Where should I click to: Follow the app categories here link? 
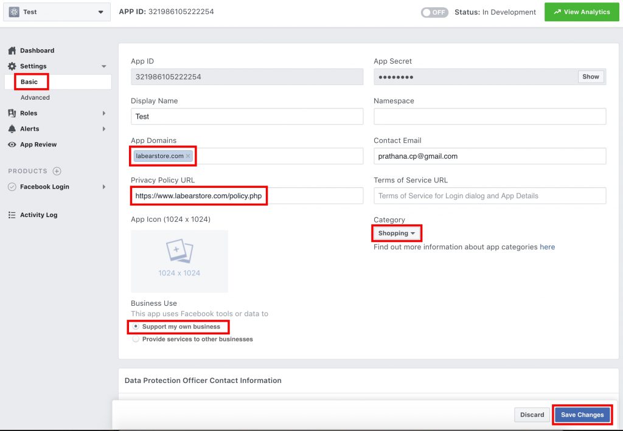click(x=547, y=247)
